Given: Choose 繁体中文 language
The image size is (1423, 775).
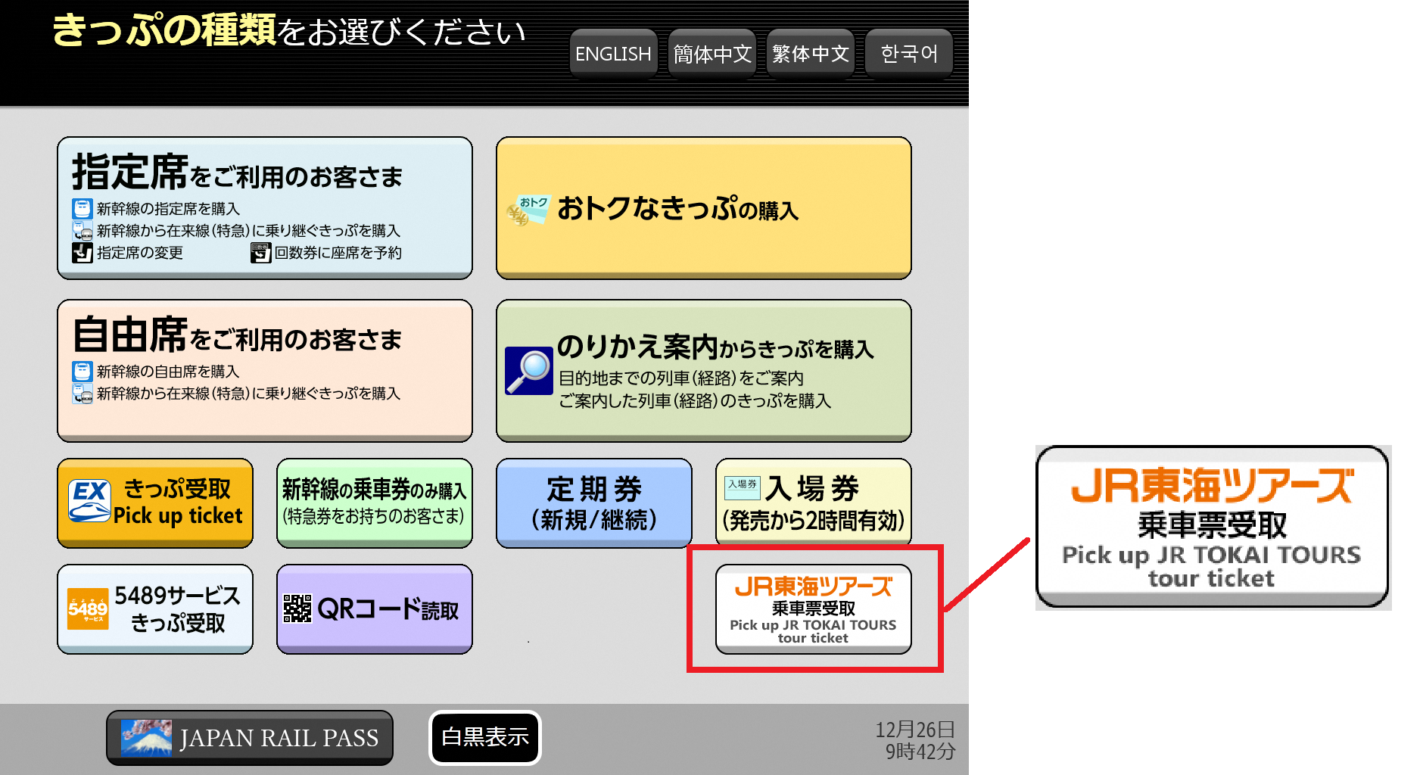Looking at the screenshot, I should [810, 52].
